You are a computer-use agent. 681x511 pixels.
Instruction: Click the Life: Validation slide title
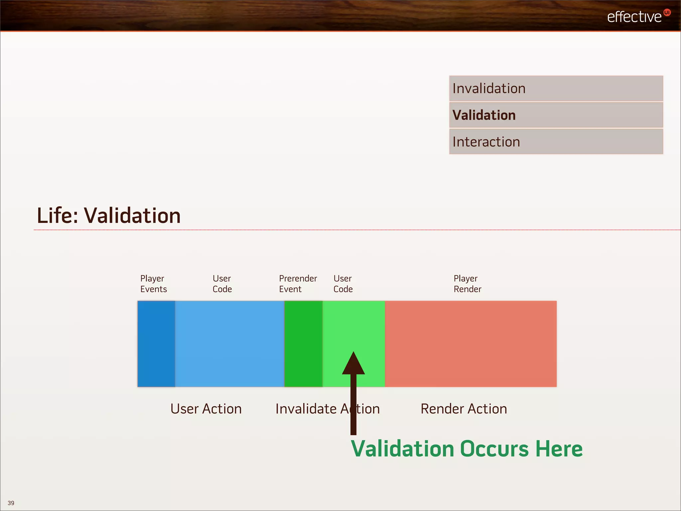click(x=109, y=216)
